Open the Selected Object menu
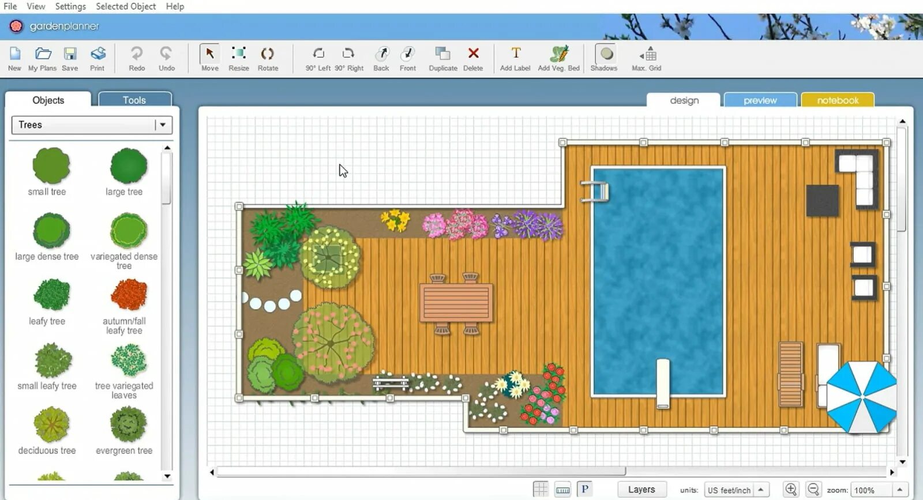 click(x=126, y=6)
